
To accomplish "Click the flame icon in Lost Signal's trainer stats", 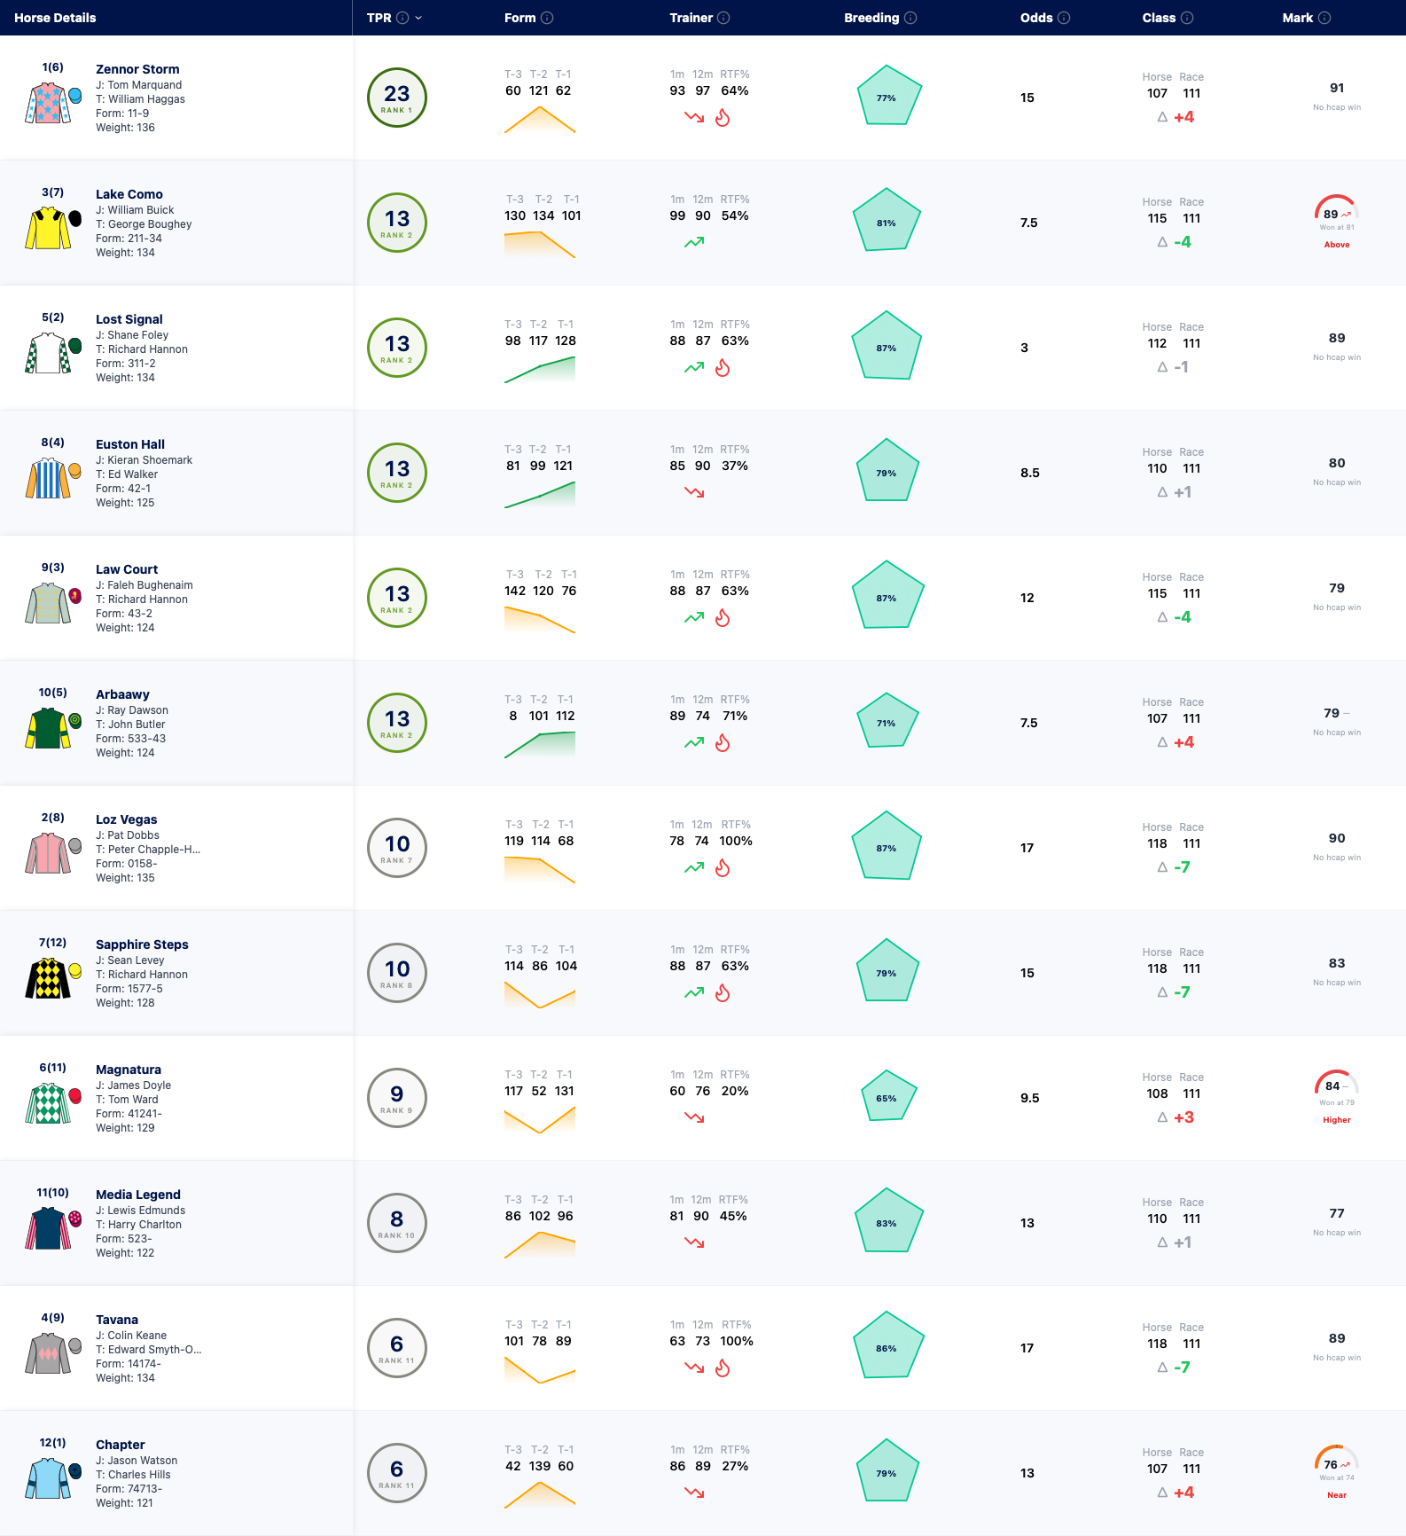I will (723, 367).
